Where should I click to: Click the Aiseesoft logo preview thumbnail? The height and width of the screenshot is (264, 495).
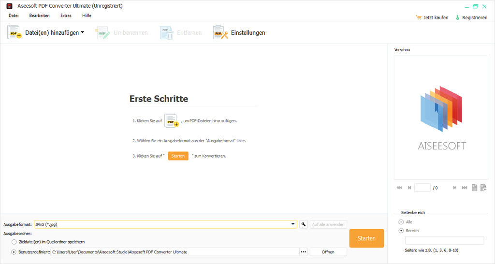pyautogui.click(x=441, y=117)
